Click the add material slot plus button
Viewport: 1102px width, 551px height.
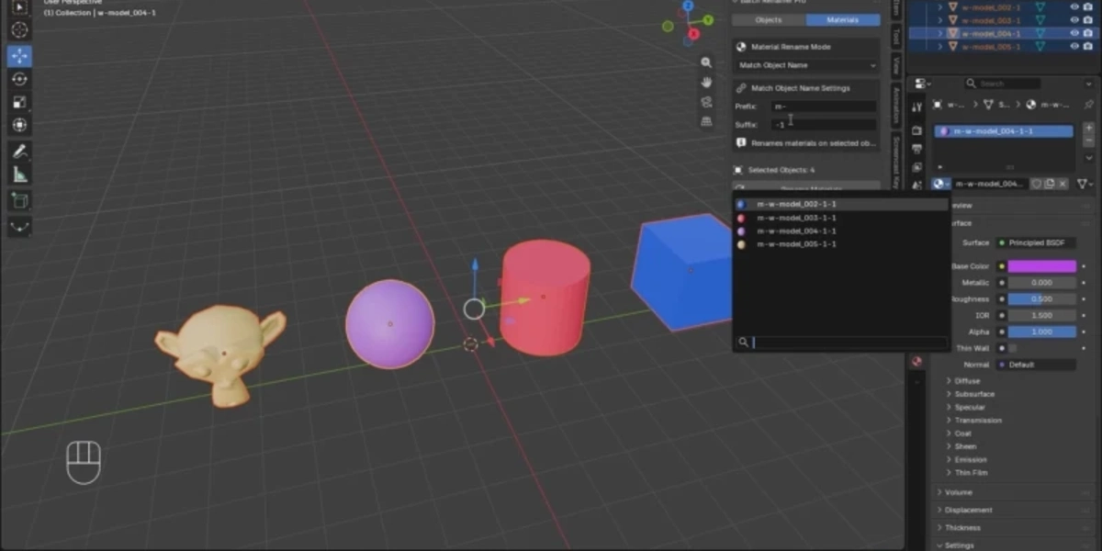tap(1089, 129)
